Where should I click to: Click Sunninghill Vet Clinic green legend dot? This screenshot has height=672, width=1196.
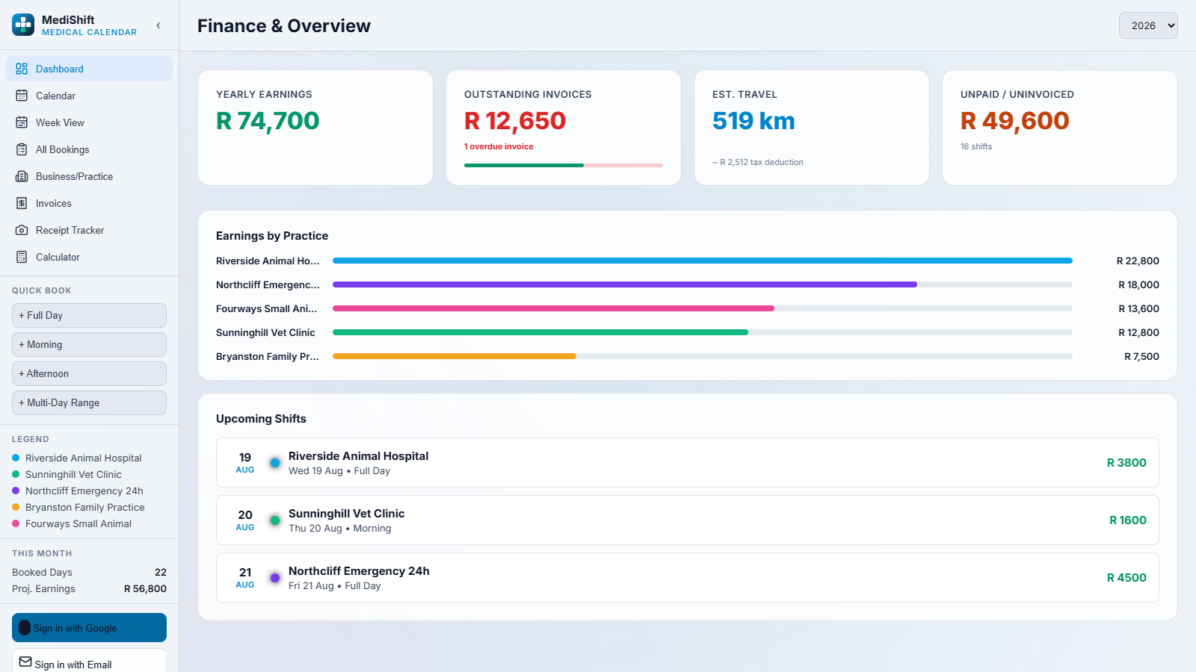[x=16, y=474]
